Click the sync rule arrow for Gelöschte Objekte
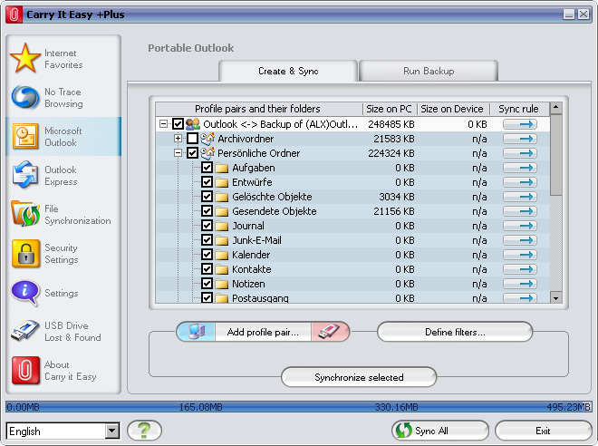 coord(520,197)
